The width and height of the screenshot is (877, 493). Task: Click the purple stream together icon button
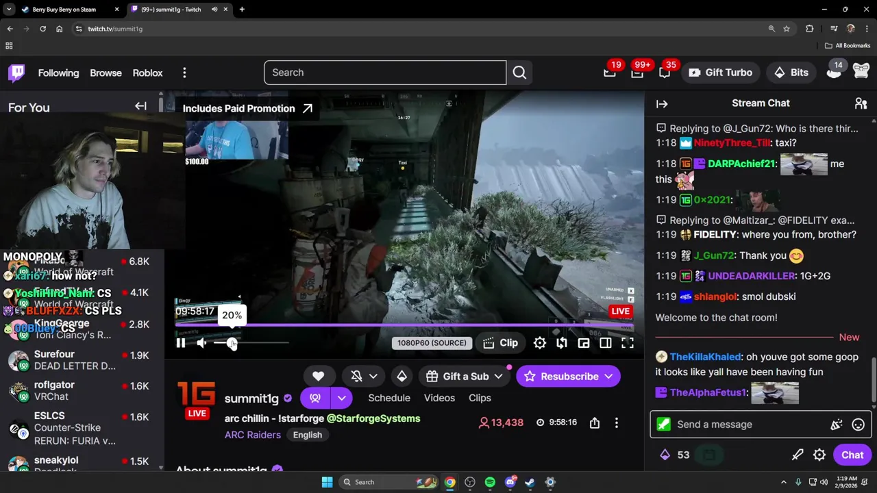pyautogui.click(x=315, y=398)
